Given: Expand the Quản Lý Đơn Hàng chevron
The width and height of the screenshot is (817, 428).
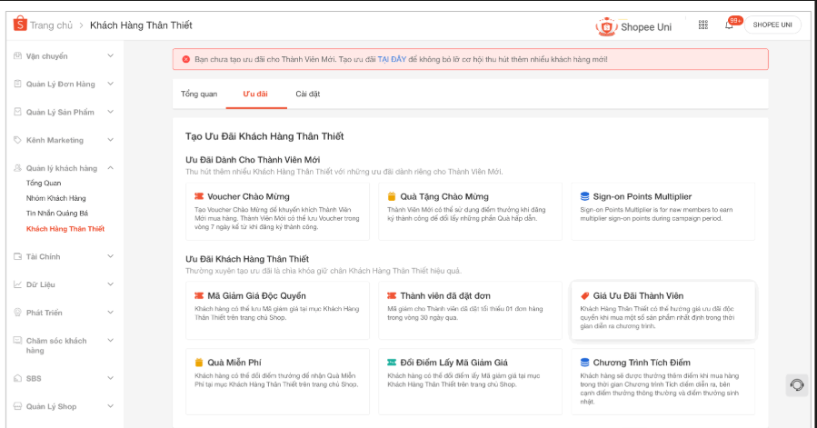Looking at the screenshot, I should [x=111, y=84].
